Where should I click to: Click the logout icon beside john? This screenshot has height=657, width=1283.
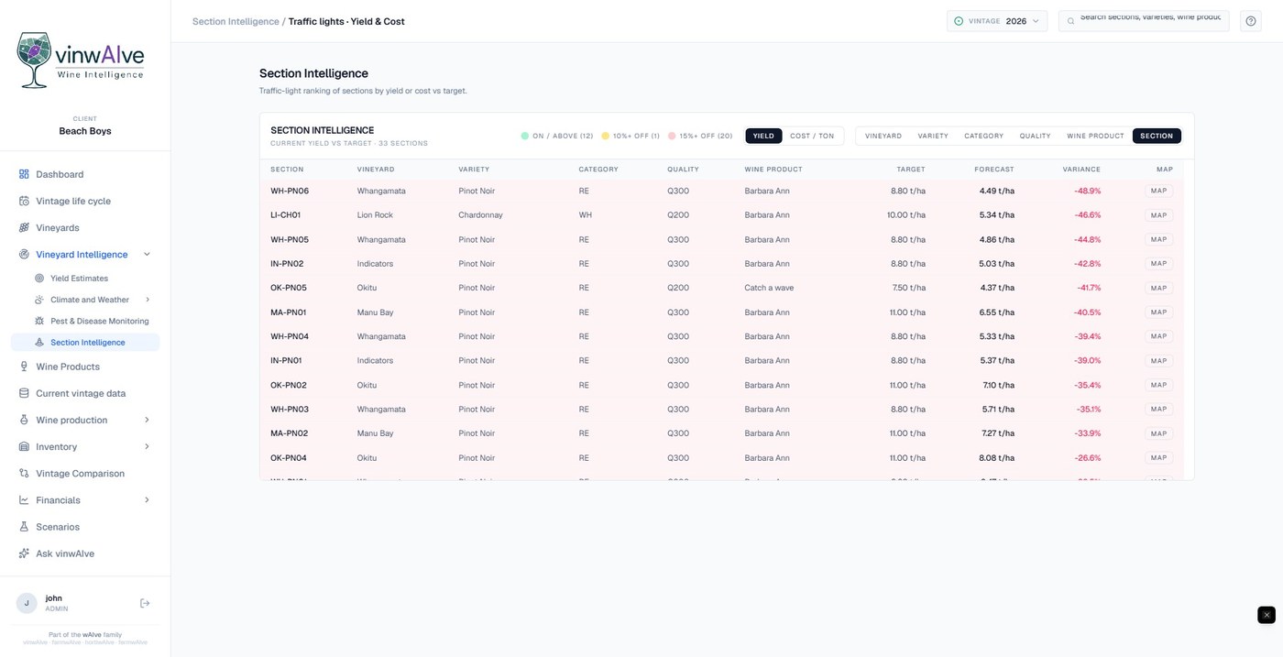[x=145, y=603]
